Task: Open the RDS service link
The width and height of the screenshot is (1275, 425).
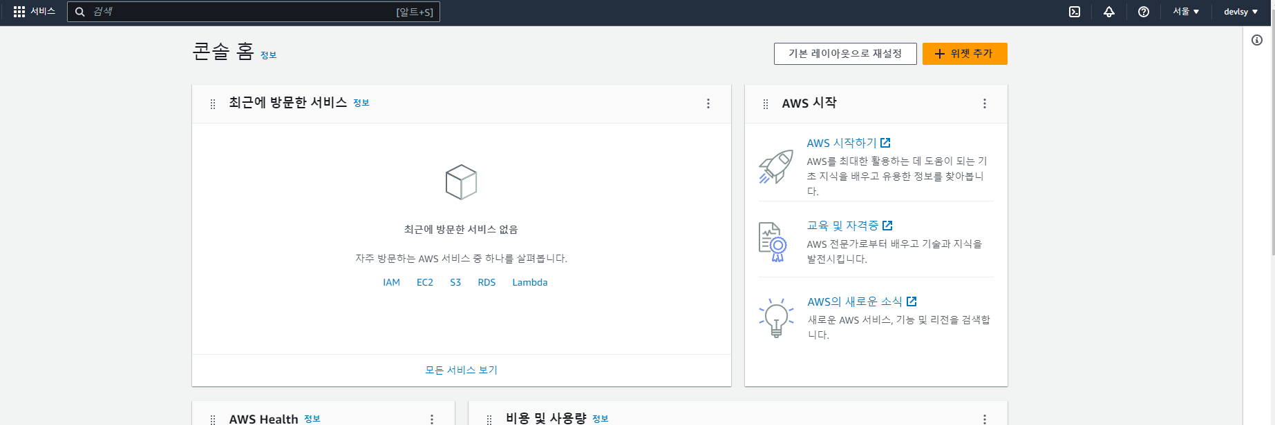Action: point(487,282)
